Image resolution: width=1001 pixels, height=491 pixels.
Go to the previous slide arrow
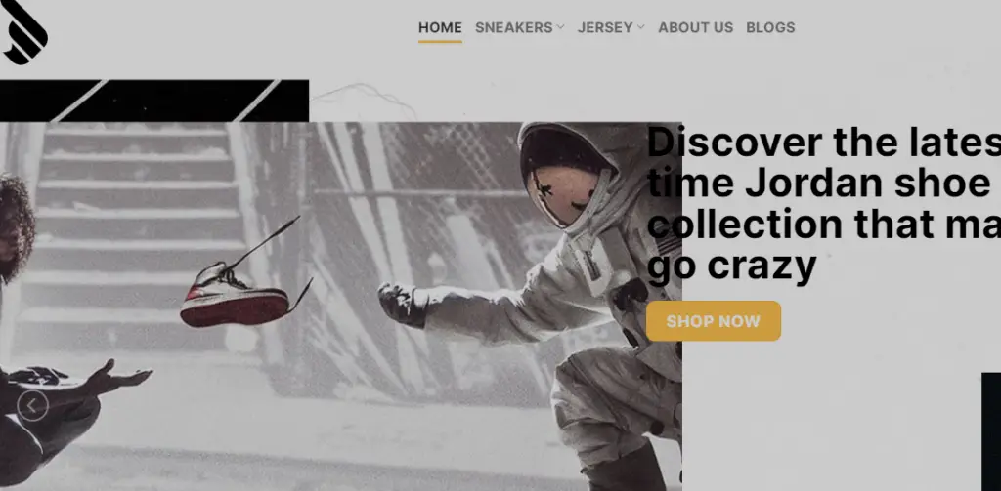pos(32,405)
